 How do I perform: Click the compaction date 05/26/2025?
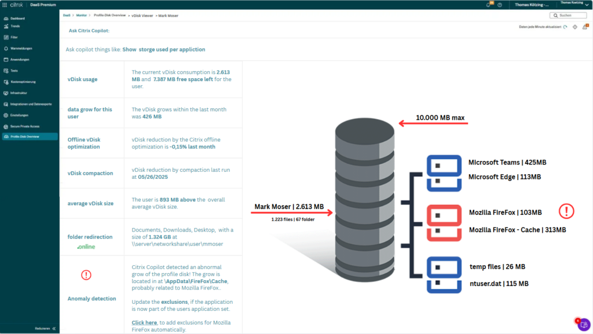coord(153,177)
